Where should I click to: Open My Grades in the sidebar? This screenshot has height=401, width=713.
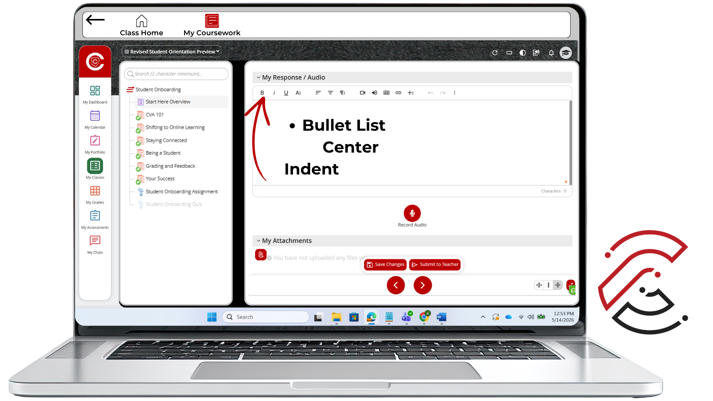click(x=95, y=195)
